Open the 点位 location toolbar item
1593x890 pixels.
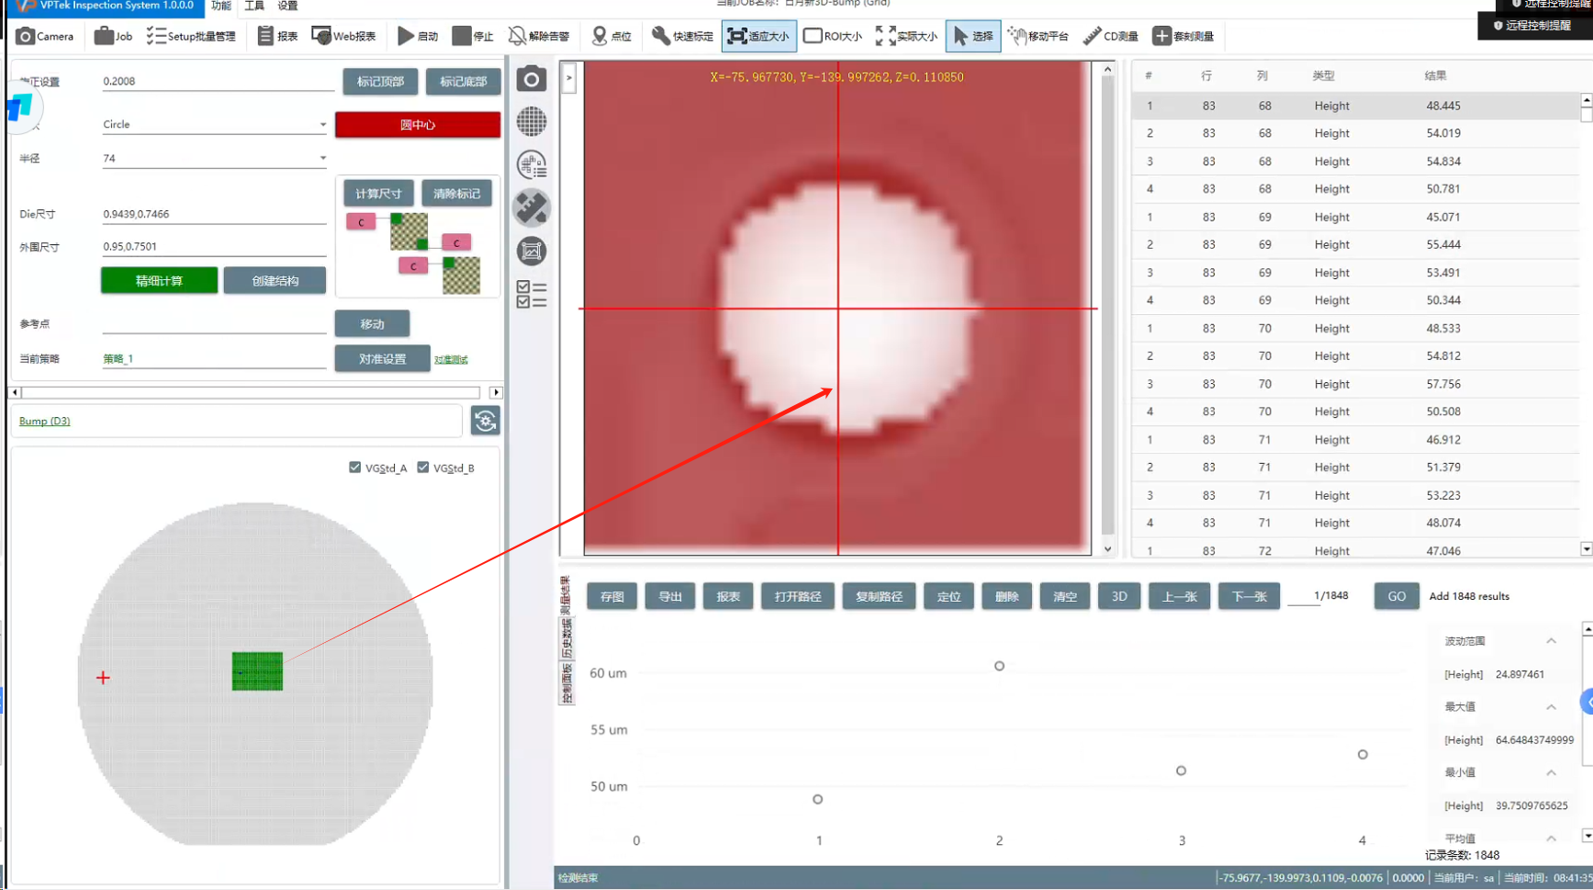[x=611, y=36]
